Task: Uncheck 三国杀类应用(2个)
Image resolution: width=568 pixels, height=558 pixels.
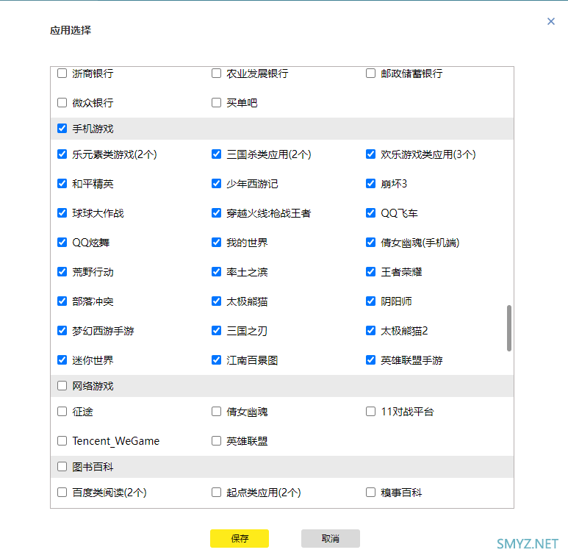Action: point(216,154)
